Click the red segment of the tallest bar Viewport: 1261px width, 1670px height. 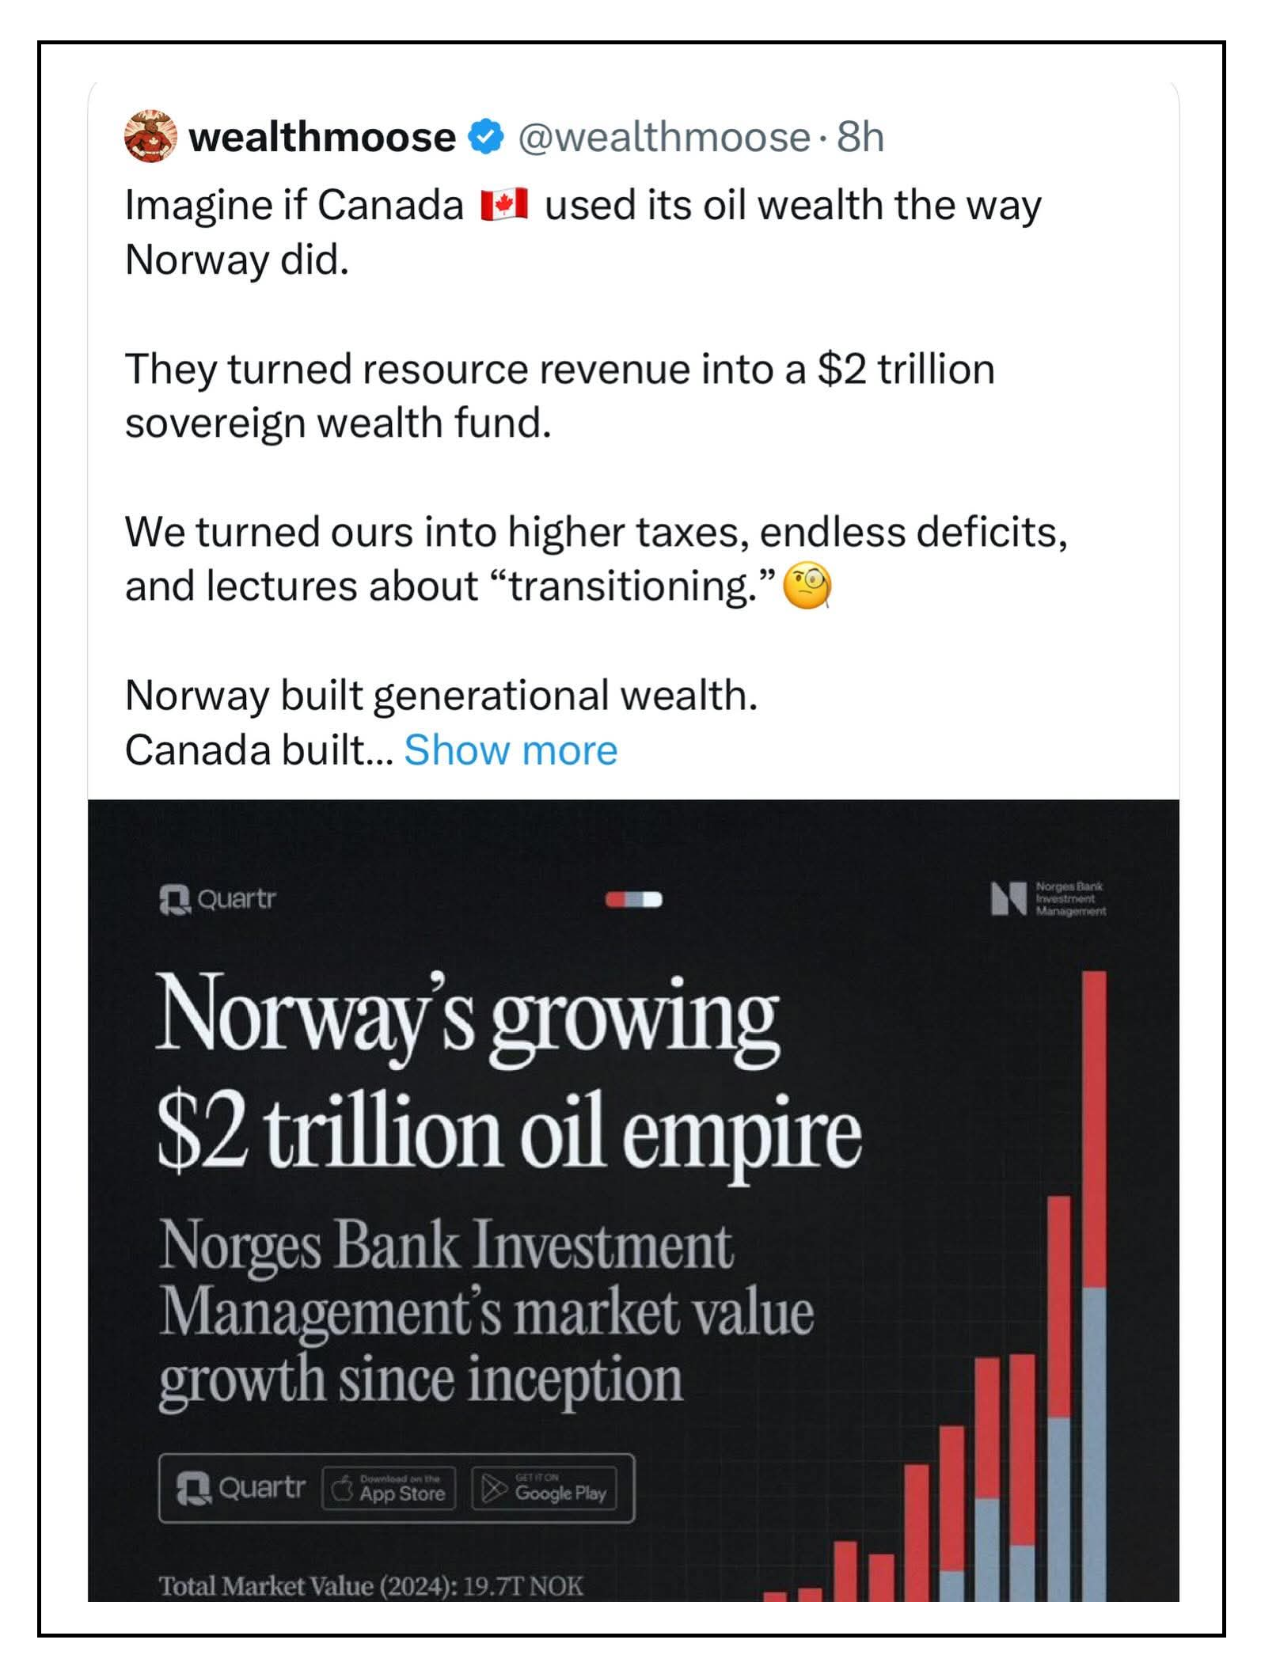1093,1124
